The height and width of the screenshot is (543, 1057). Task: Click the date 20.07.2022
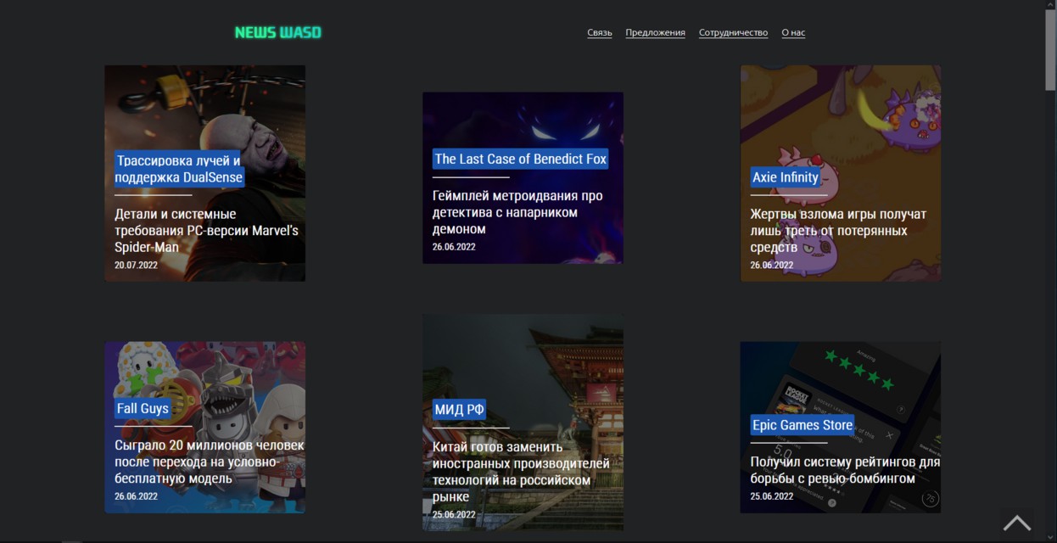click(x=137, y=266)
